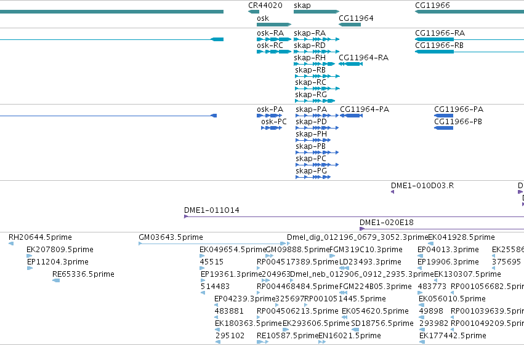524x345 pixels.
Task: Click the DME1-010D03.R clone label
Action: tap(422, 186)
